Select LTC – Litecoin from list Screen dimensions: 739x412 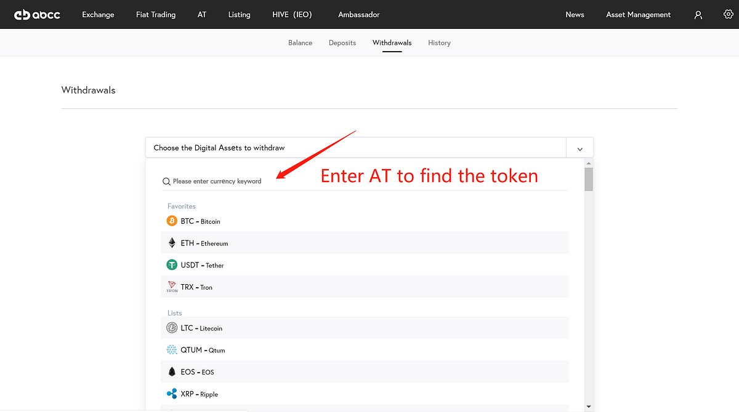pos(365,328)
